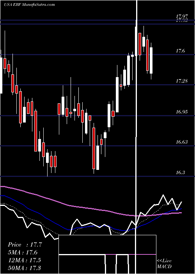Click the 16.95 price axis label
The height and width of the screenshot is (274, 195).
182,112
